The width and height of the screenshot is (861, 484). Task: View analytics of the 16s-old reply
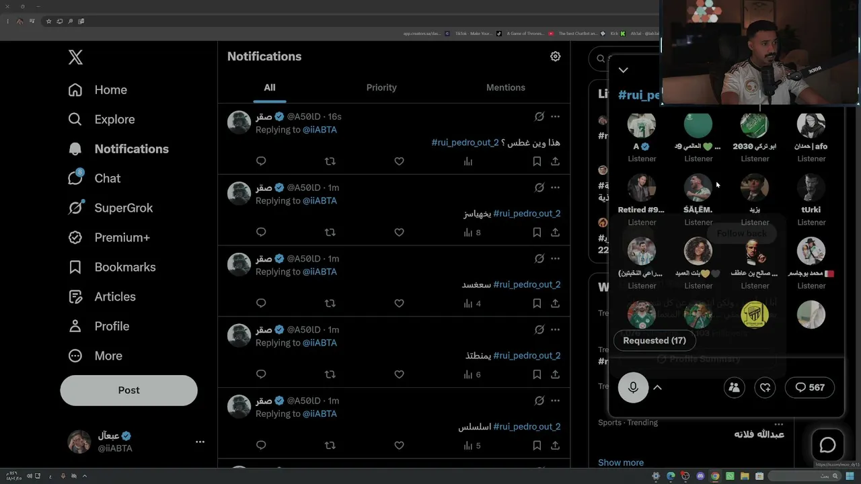(468, 161)
